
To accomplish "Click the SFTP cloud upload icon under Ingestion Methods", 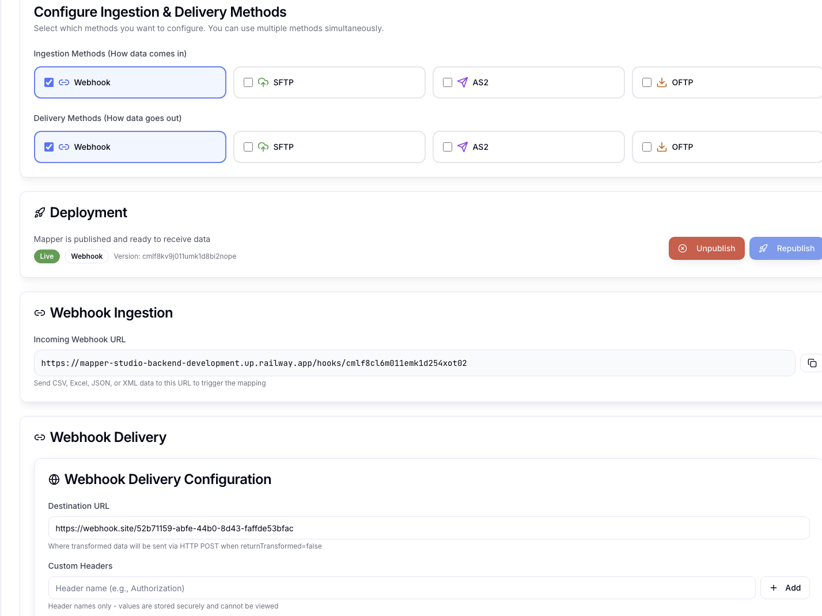I will (263, 82).
